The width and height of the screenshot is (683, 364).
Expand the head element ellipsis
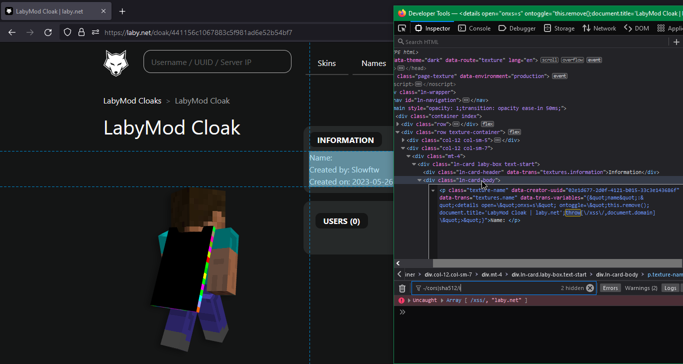[x=401, y=68]
